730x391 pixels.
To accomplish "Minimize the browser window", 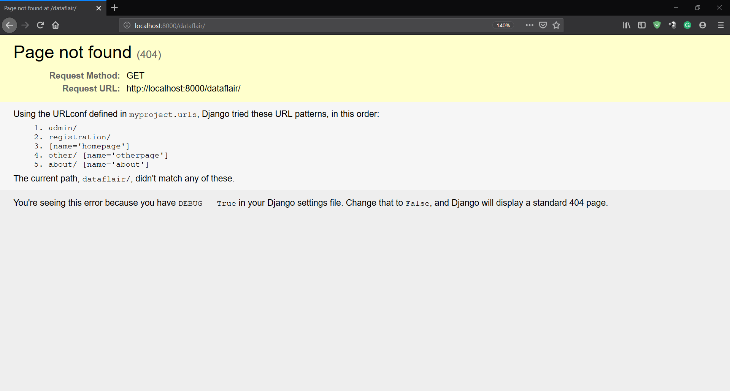I will (x=676, y=8).
